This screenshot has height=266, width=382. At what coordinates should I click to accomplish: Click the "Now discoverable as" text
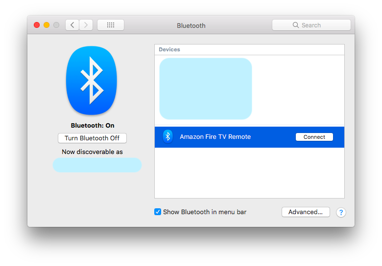pos(92,152)
